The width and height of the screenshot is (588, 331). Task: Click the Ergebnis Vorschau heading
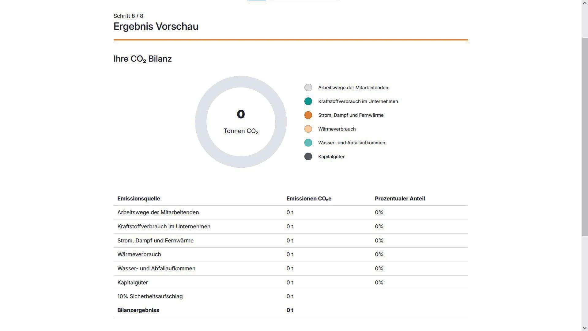pos(156,26)
